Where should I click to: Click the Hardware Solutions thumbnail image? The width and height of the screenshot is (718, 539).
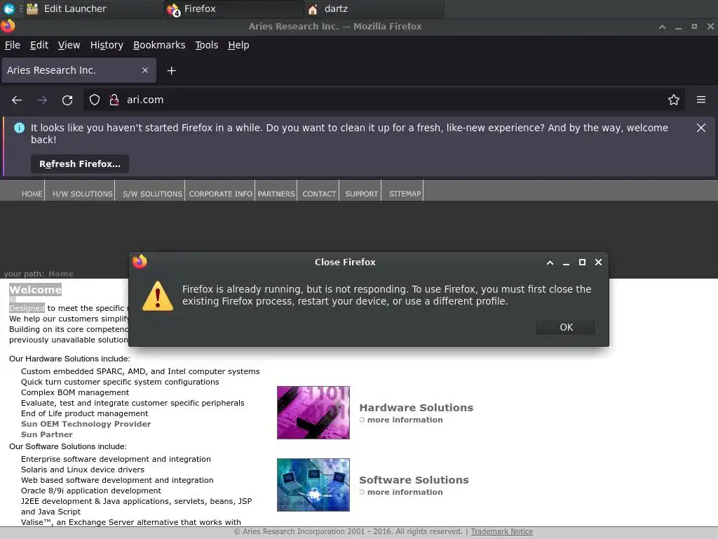(313, 413)
